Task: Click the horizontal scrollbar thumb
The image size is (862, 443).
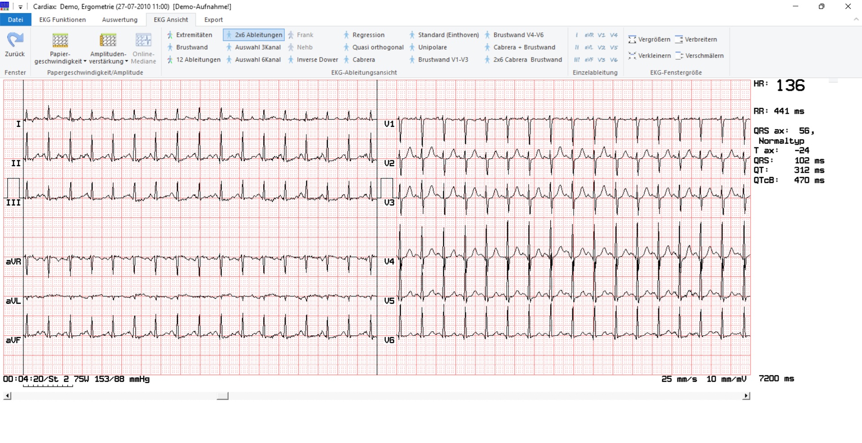Action: click(x=223, y=396)
